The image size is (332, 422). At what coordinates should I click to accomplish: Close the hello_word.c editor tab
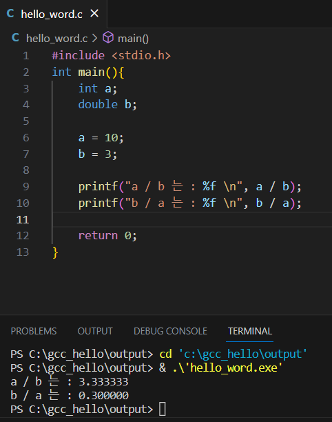point(94,13)
